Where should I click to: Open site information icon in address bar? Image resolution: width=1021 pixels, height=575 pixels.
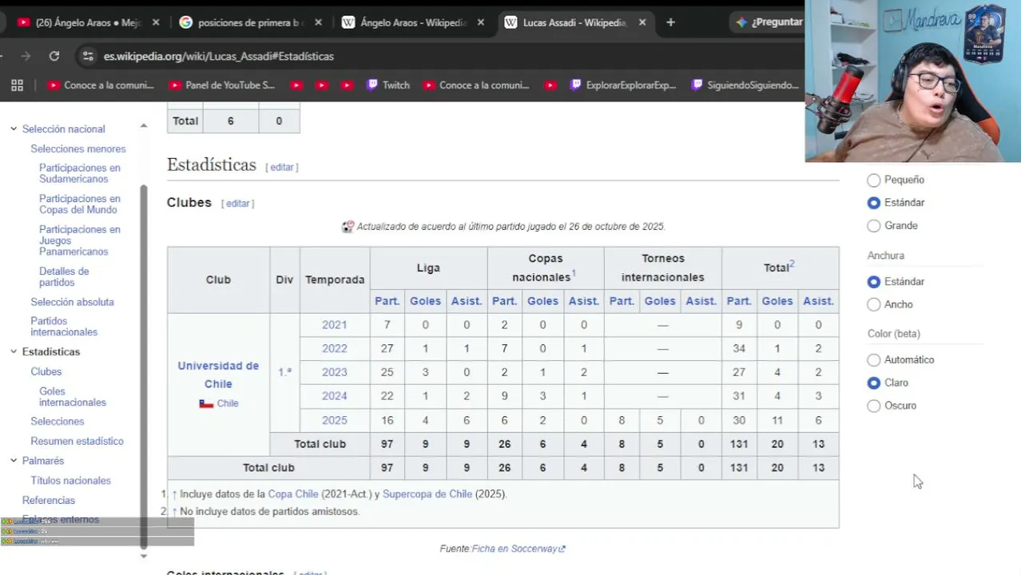88,56
